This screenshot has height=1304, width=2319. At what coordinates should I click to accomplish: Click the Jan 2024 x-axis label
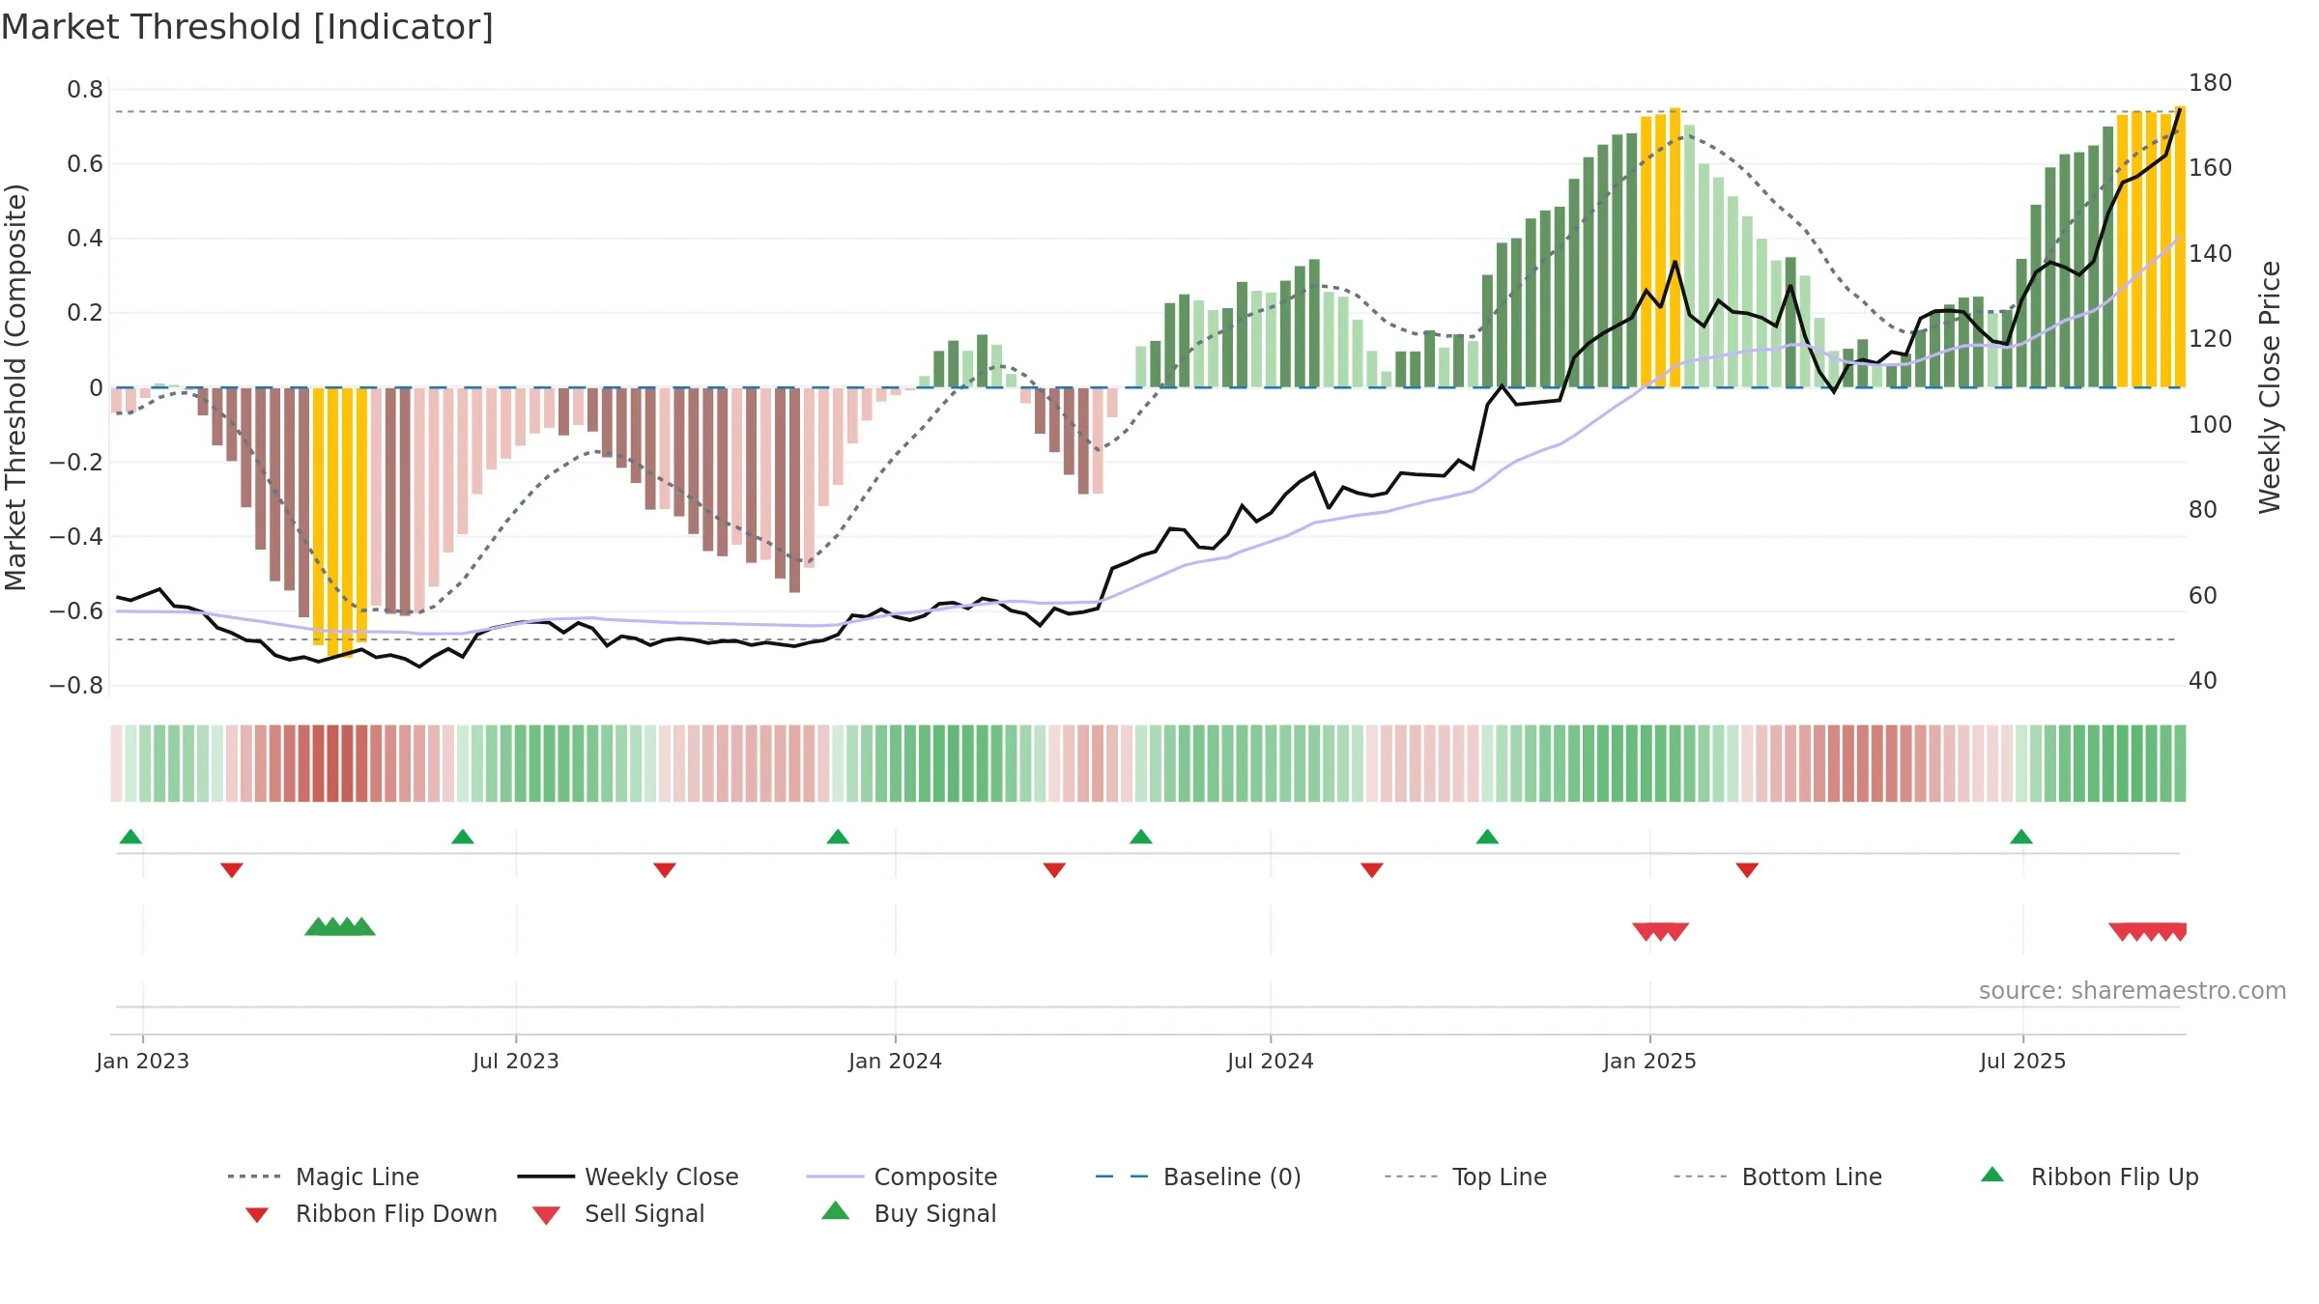[x=896, y=1061]
